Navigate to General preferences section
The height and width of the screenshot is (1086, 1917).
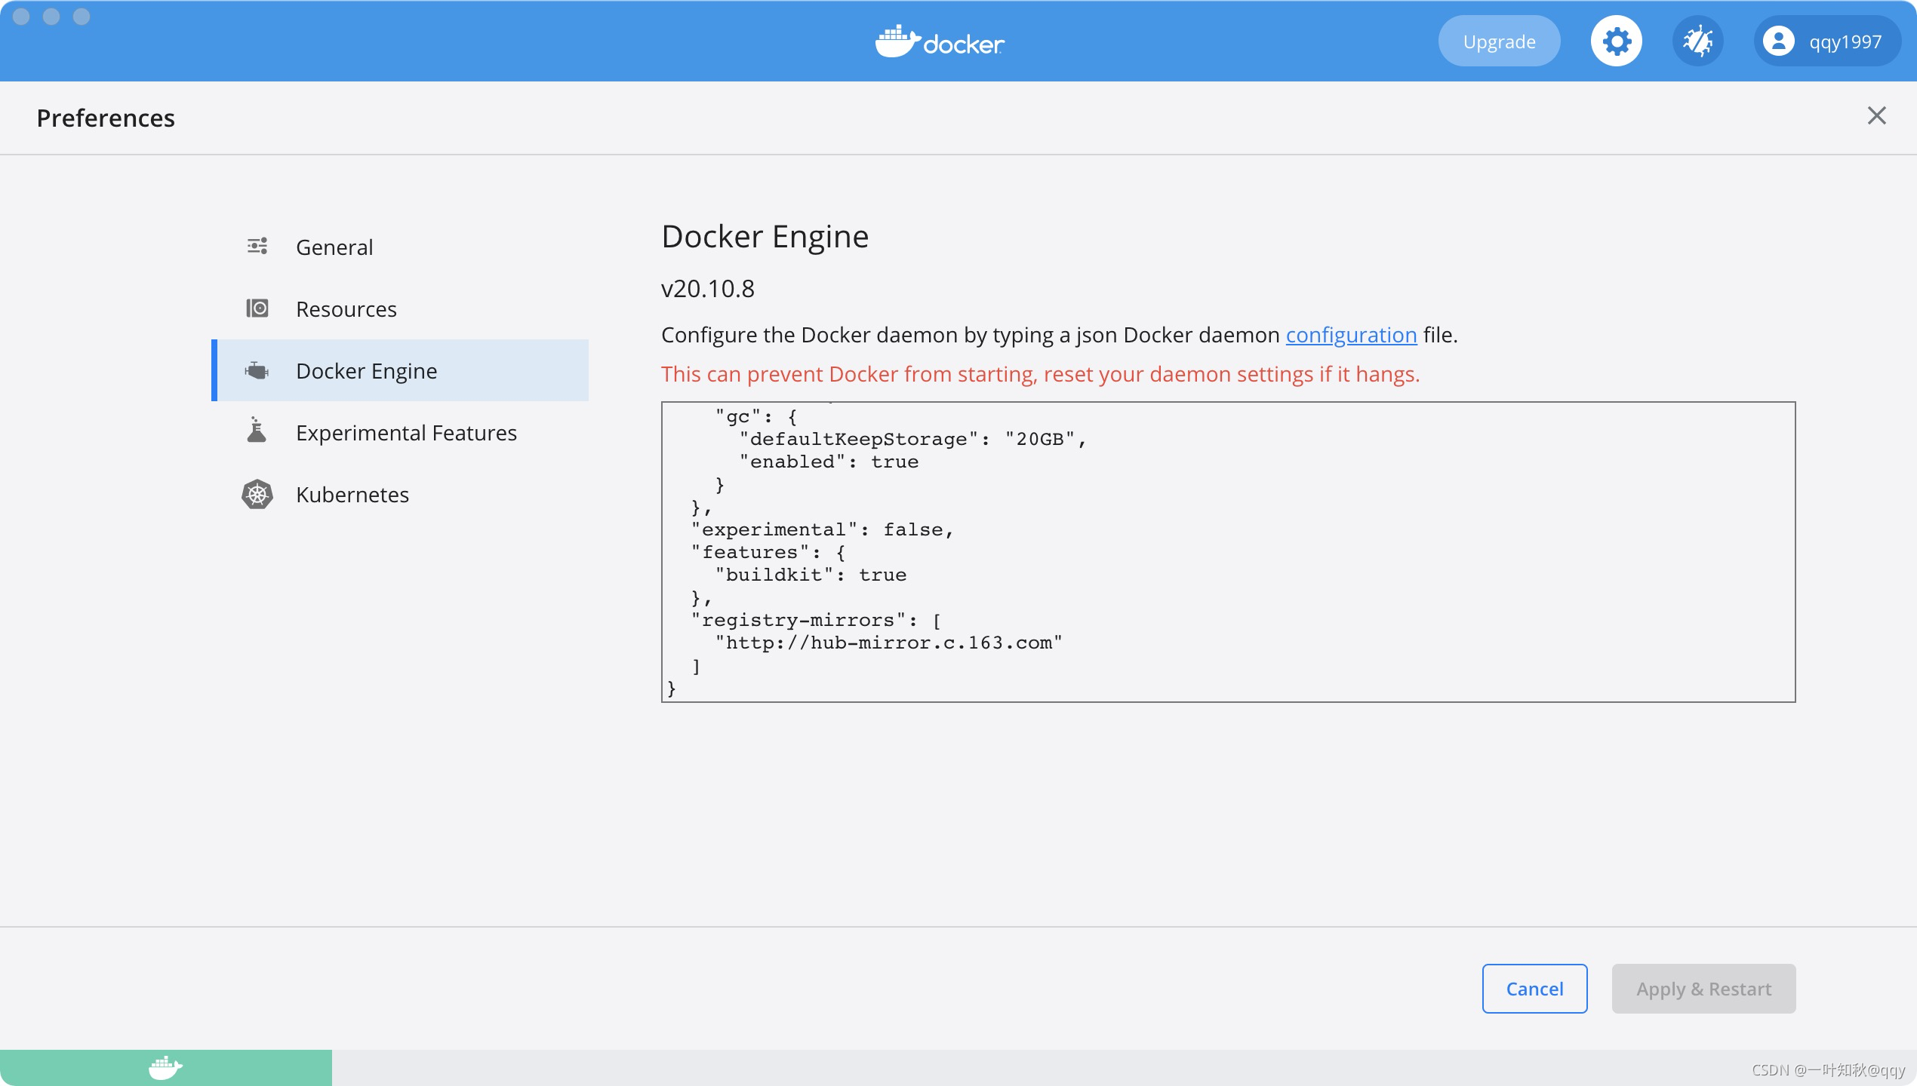tap(334, 246)
